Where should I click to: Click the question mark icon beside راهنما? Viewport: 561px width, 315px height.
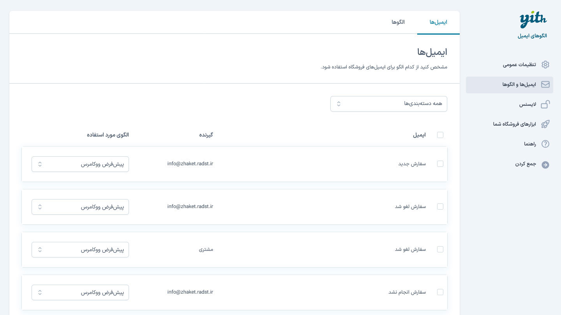pos(545,144)
